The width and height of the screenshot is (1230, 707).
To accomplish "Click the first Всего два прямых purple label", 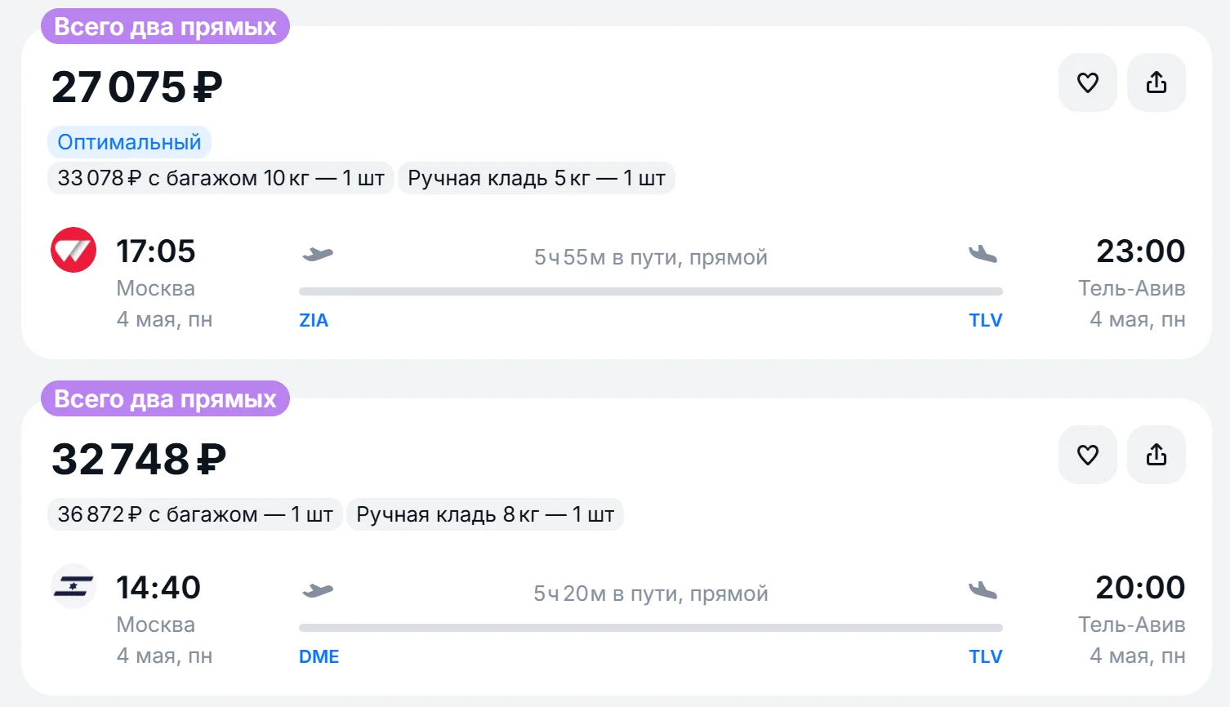I will 165,26.
